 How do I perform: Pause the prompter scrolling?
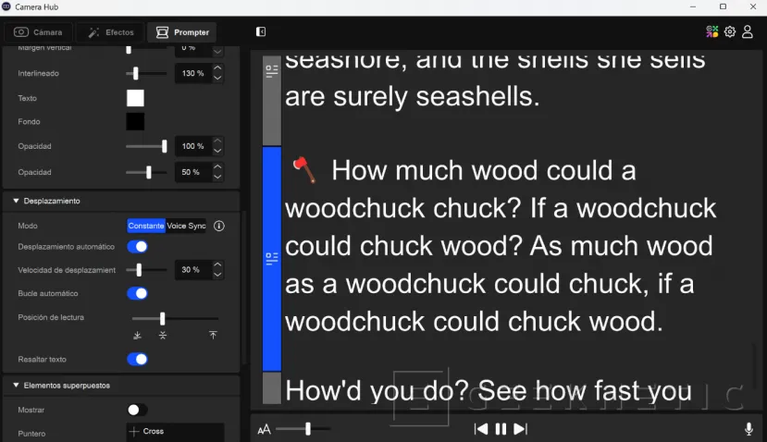pos(501,429)
